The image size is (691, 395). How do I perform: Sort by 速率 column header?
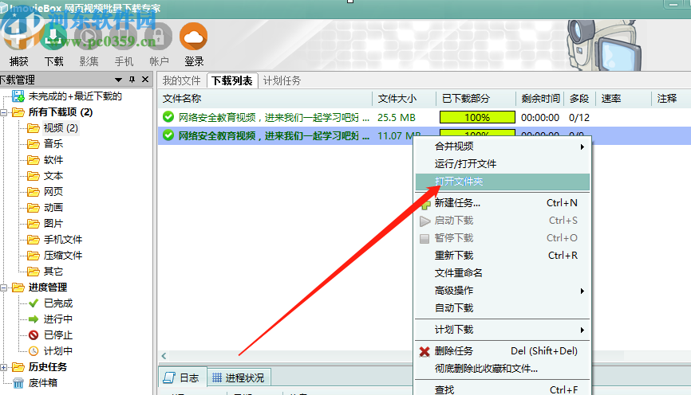[x=611, y=99]
